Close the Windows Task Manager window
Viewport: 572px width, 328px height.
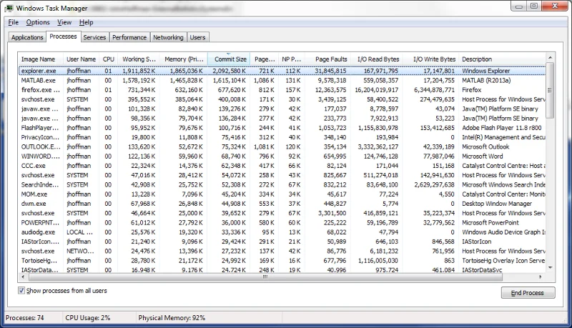coord(555,6)
